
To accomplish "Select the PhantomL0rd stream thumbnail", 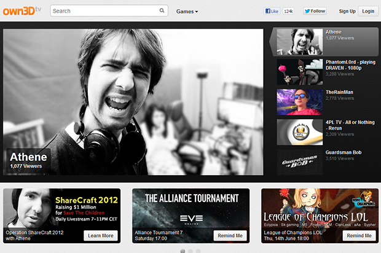I will pyautogui.click(x=300, y=72).
